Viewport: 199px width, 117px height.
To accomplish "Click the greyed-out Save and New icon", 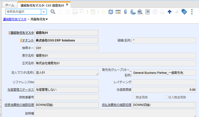I will 82,12.
